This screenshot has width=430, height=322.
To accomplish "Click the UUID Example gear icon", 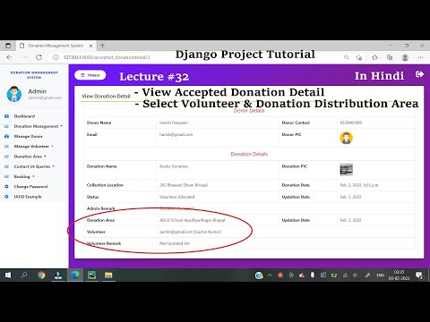I will 6,197.
